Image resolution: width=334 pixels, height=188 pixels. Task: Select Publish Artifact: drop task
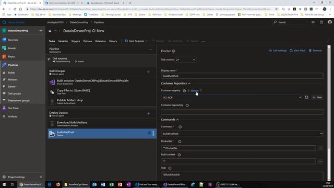tap(102, 101)
